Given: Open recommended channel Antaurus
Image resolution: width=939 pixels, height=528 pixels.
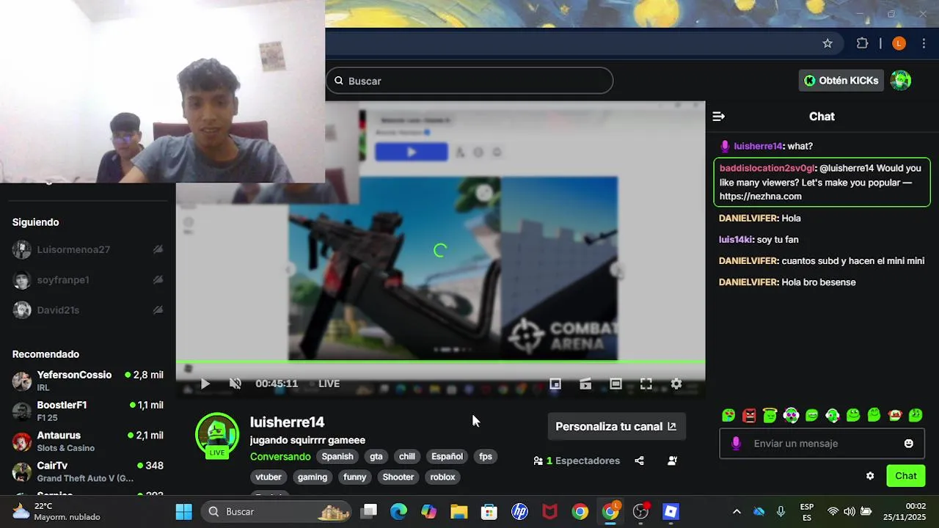Looking at the screenshot, I should tap(88, 441).
